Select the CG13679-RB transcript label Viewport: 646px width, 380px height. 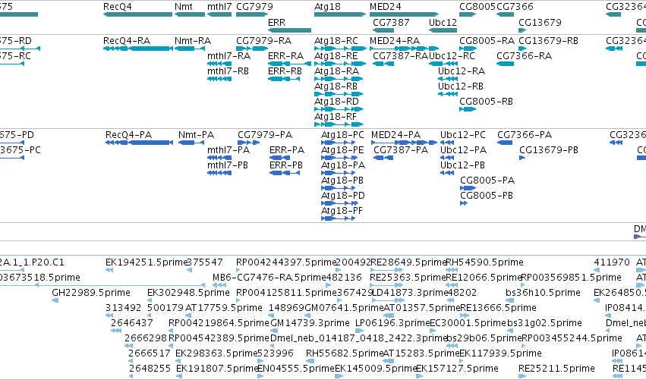pyautogui.click(x=548, y=41)
